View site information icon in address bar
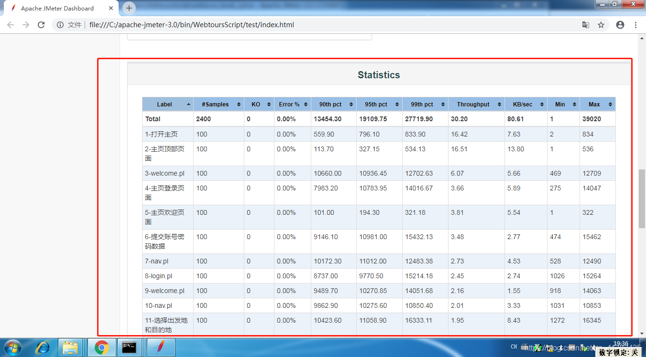This screenshot has width=646, height=357. pos(60,25)
